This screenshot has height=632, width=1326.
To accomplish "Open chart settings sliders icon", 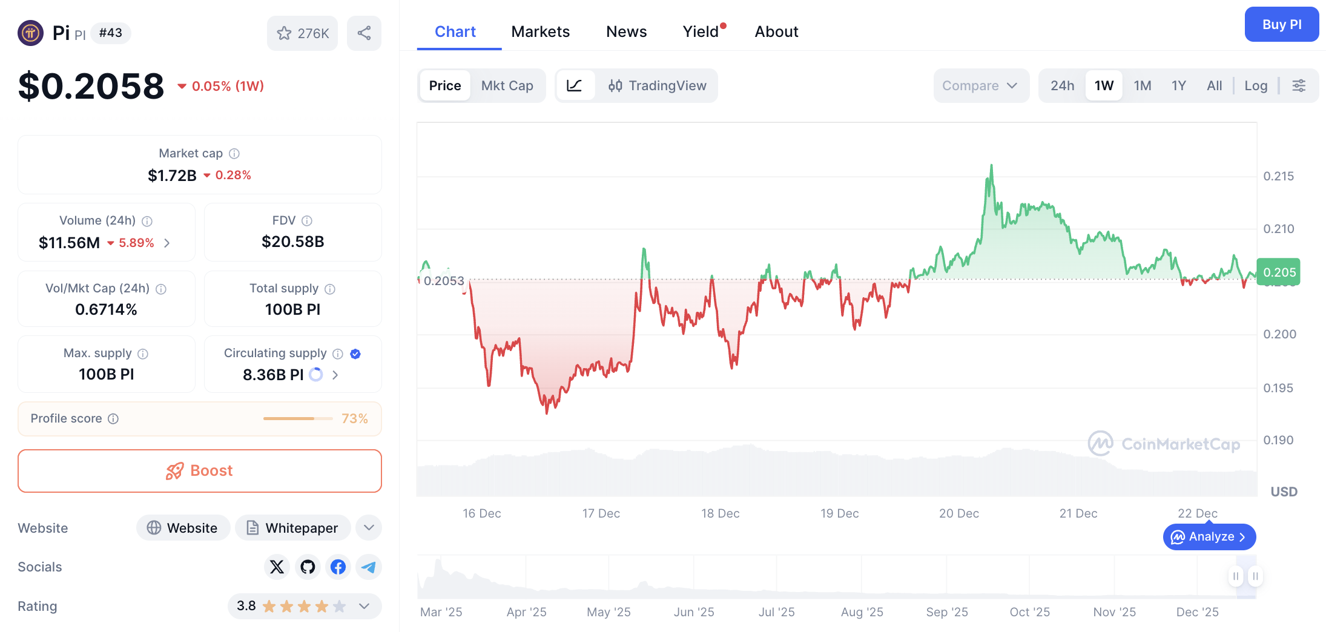I will (1299, 85).
